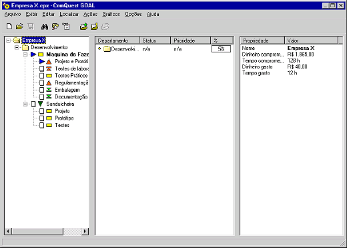347x248 pixels.
Task: Check the box for Documentação
Action: coord(41,97)
